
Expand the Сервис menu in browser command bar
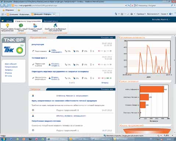pyautogui.click(x=164, y=14)
